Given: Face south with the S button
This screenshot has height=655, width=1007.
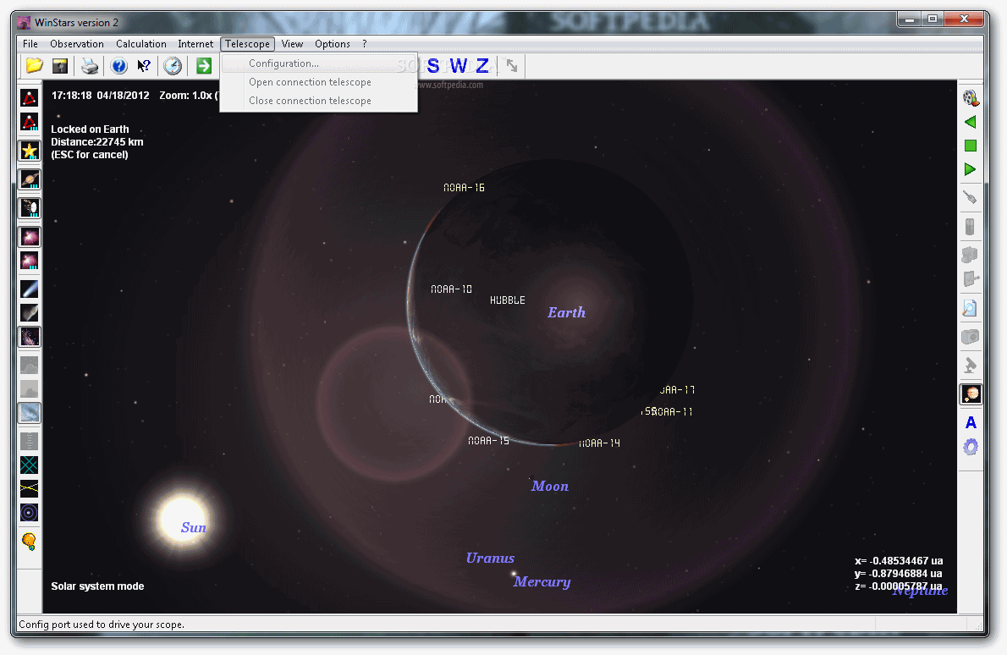Looking at the screenshot, I should [433, 65].
